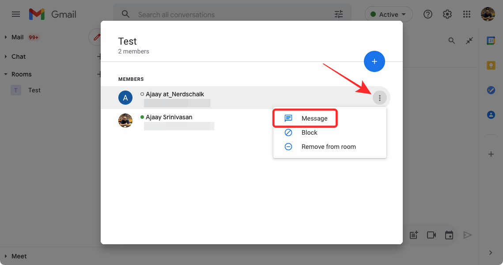
Task: Open Google Tasks in side panel
Action: pyautogui.click(x=491, y=90)
